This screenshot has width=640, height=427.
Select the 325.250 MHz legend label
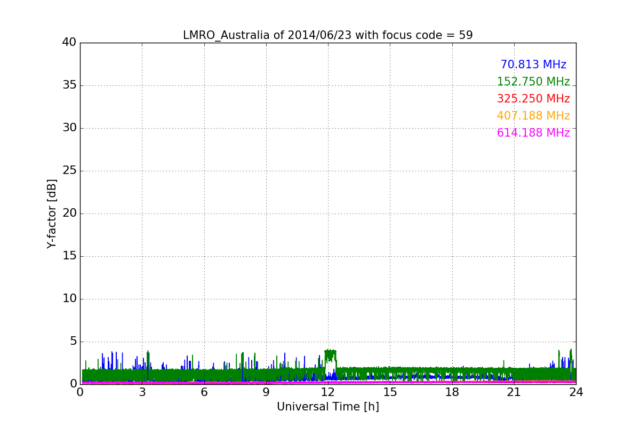tap(533, 99)
